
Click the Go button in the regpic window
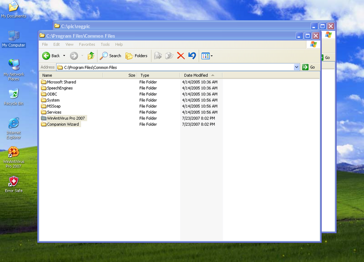click(326, 58)
